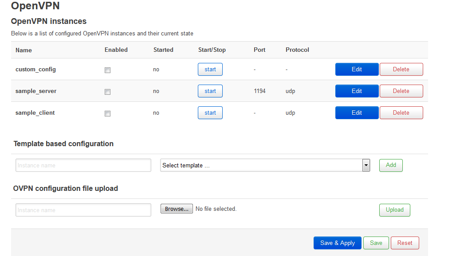Start the sample_client instance
This screenshot has width=456, height=256.
pyautogui.click(x=210, y=113)
